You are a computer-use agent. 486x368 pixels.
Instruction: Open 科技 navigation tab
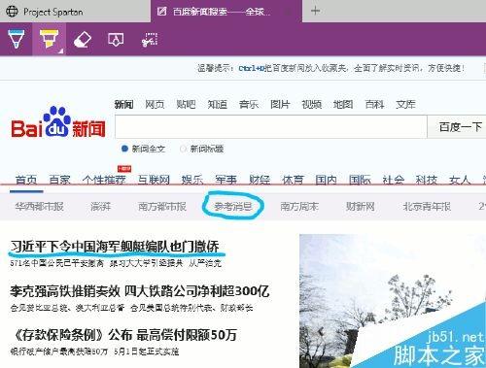coord(427,180)
